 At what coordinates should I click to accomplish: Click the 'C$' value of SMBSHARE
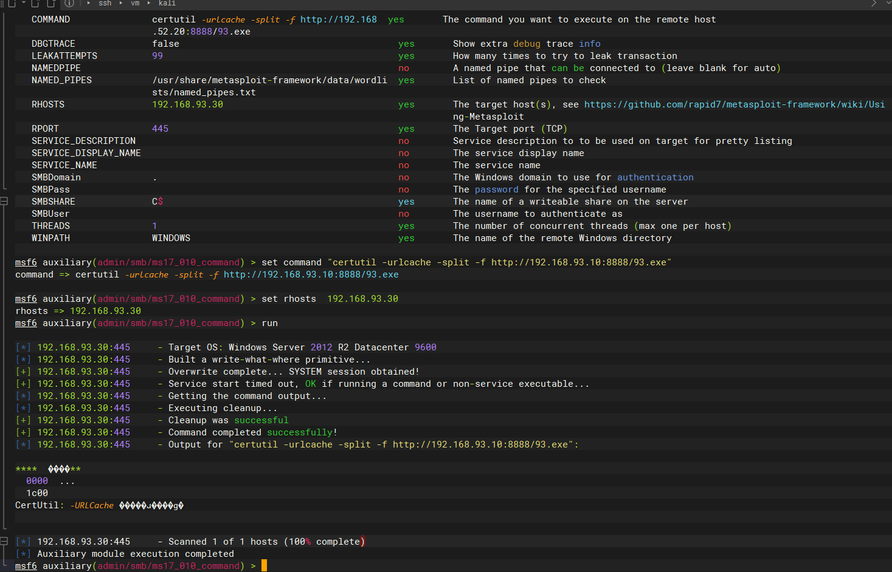157,202
